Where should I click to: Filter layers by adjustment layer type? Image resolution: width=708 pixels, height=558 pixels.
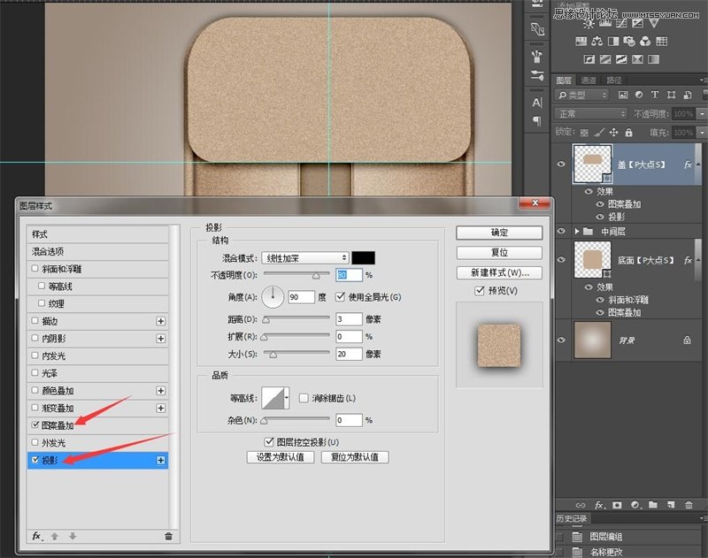[x=639, y=95]
